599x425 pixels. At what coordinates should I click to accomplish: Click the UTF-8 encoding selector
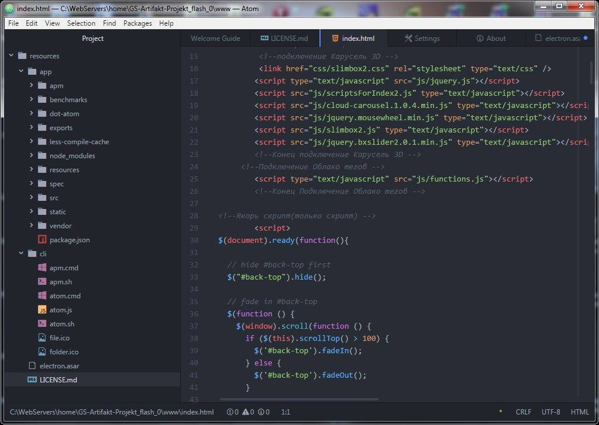click(551, 412)
